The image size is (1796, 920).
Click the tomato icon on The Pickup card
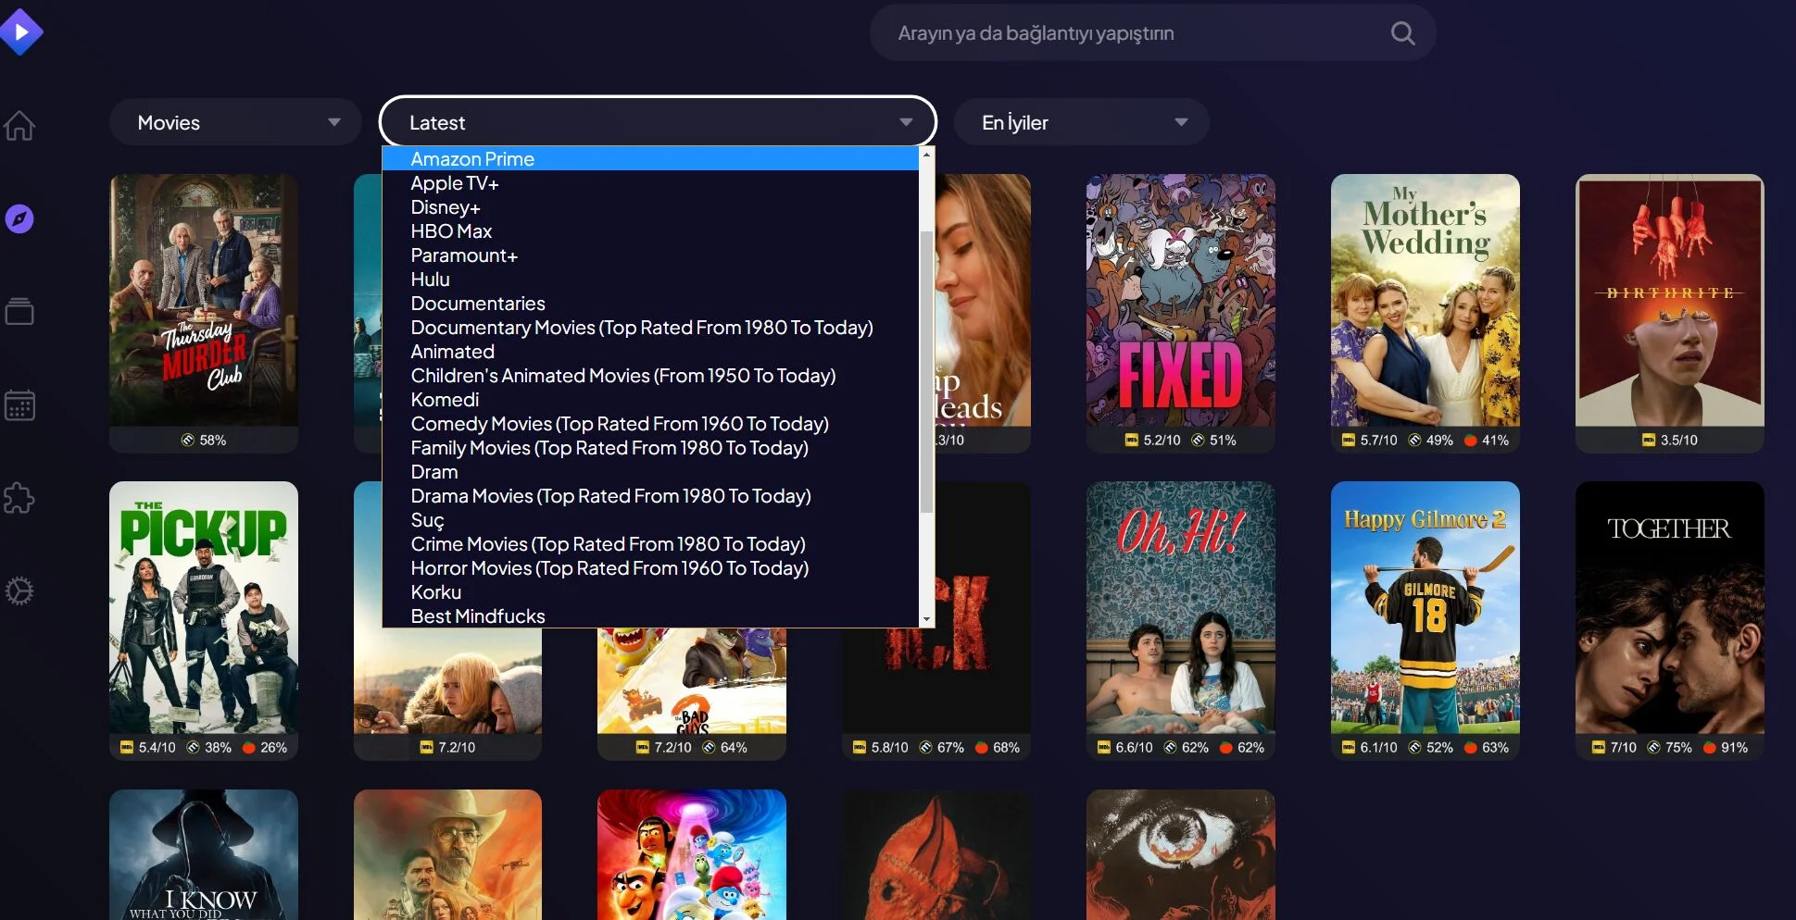pos(248,748)
